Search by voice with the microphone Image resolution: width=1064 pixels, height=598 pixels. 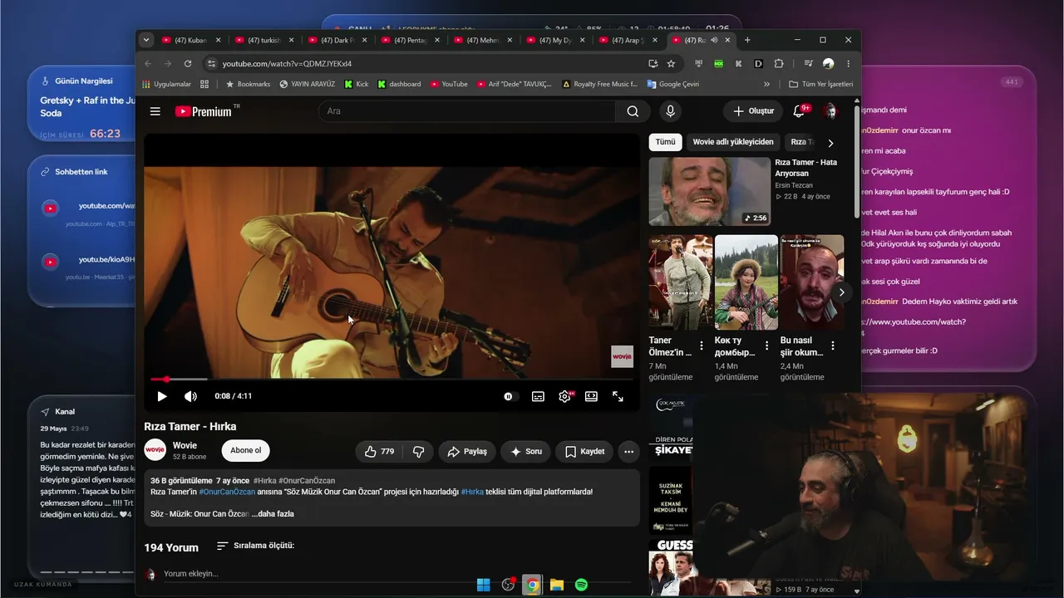(670, 111)
